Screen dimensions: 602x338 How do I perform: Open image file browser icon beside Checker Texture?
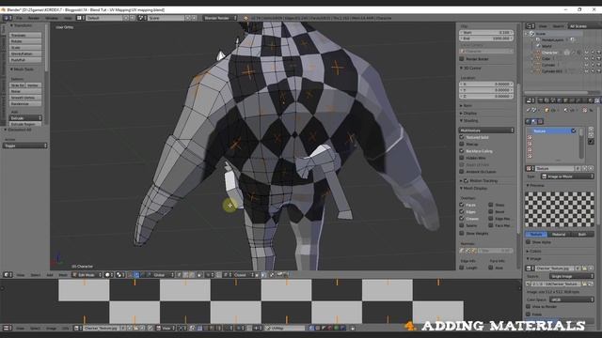pyautogui.click(x=584, y=269)
